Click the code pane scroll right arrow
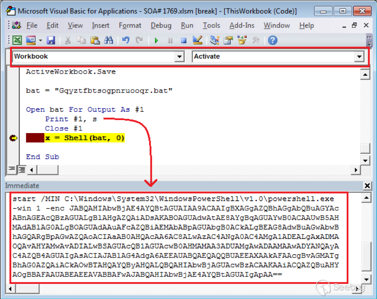Screen dimensions: 377x299 pos(356,170)
